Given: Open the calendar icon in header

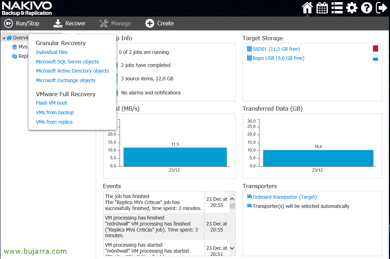Looking at the screenshot, I should [x=322, y=8].
